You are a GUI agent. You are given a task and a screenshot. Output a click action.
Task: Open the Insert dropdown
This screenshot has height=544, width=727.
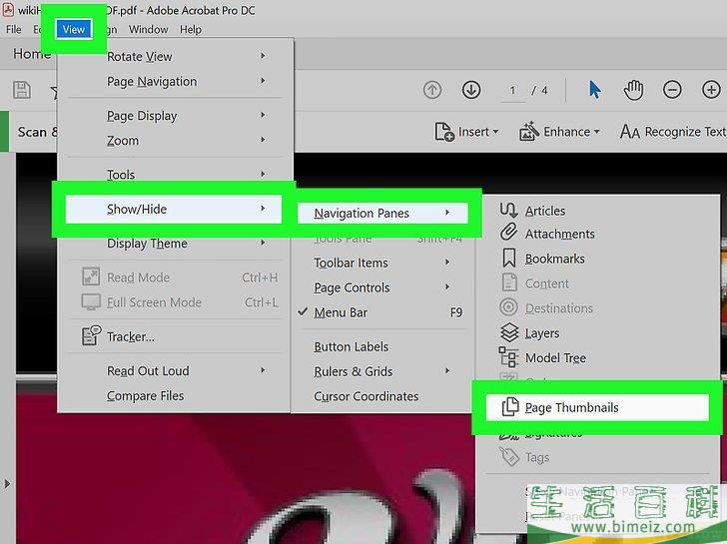(x=466, y=132)
